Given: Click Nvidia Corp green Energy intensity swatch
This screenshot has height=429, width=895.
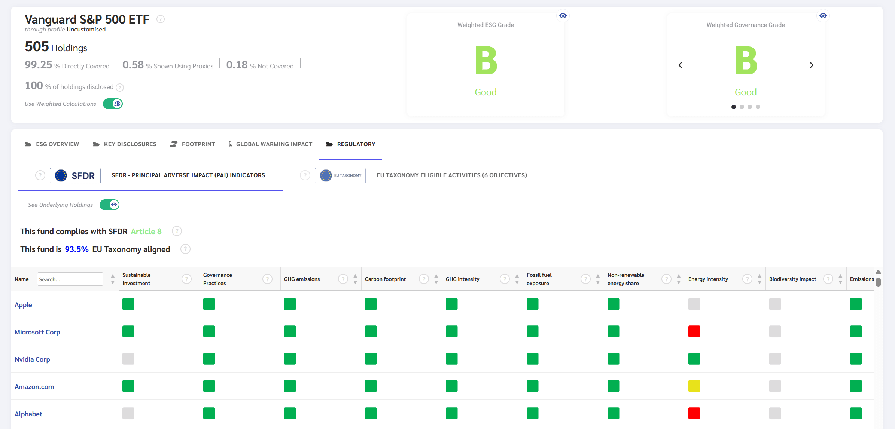Looking at the screenshot, I should click(x=694, y=359).
